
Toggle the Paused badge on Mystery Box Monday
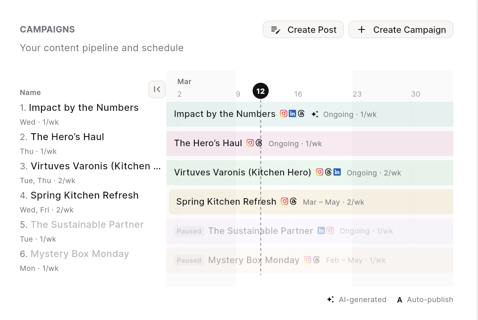(x=189, y=260)
